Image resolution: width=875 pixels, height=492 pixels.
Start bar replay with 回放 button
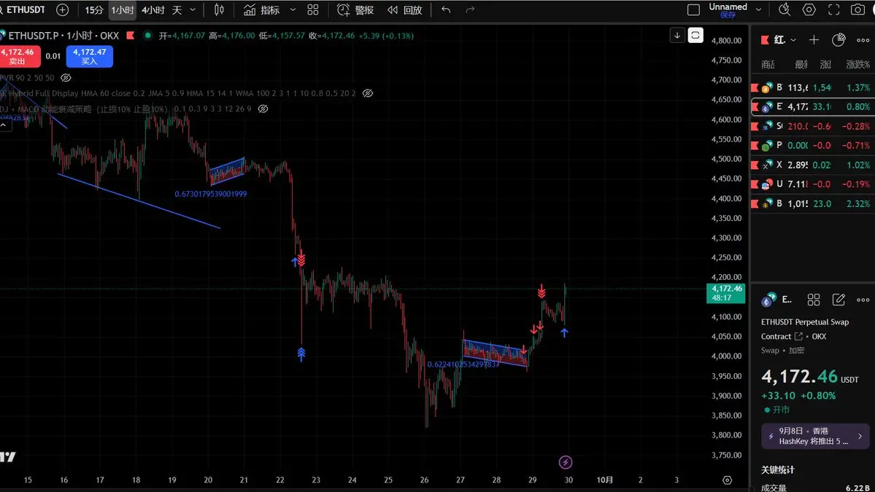coord(404,10)
